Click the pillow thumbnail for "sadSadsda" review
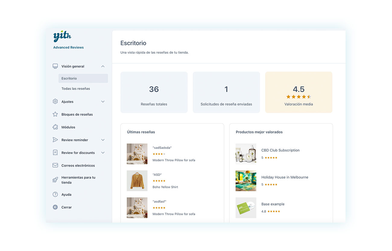Image resolution: width=392 pixels, height=251 pixels. click(137, 154)
